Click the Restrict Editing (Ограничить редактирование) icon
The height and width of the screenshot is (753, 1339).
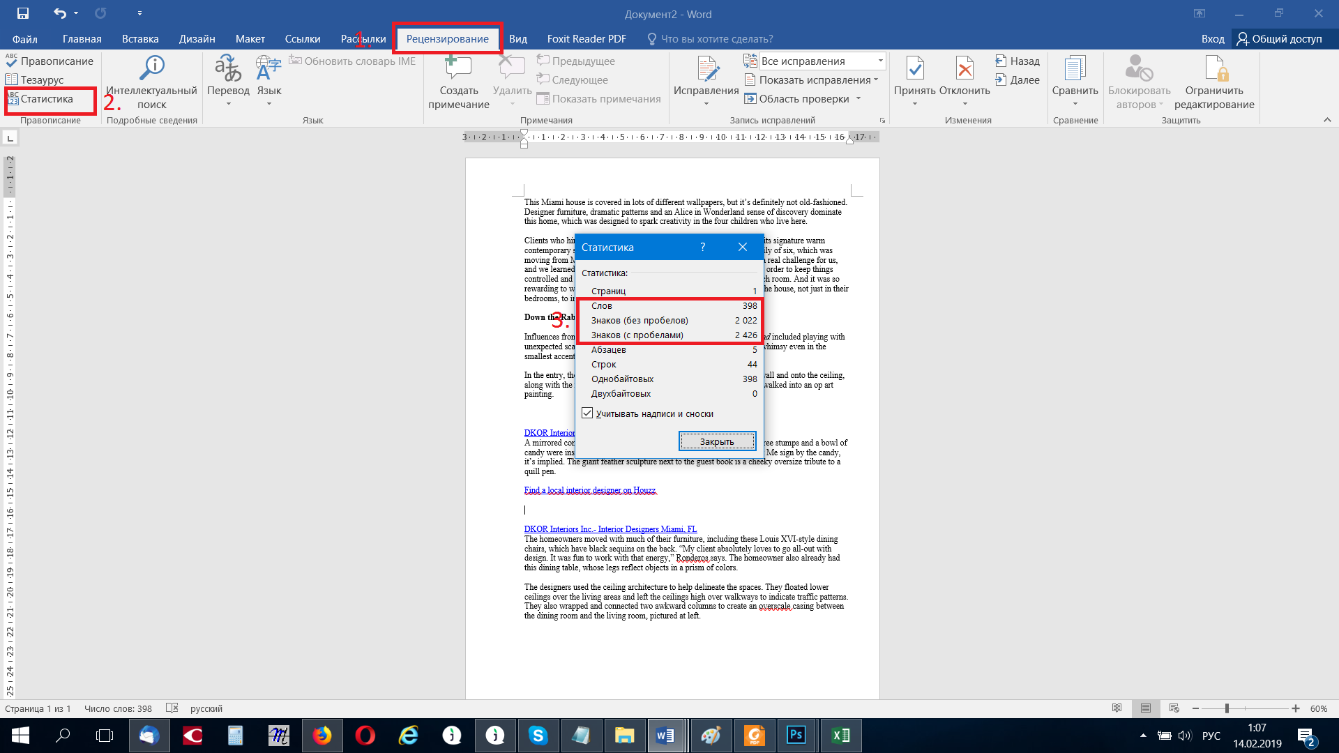click(x=1214, y=68)
